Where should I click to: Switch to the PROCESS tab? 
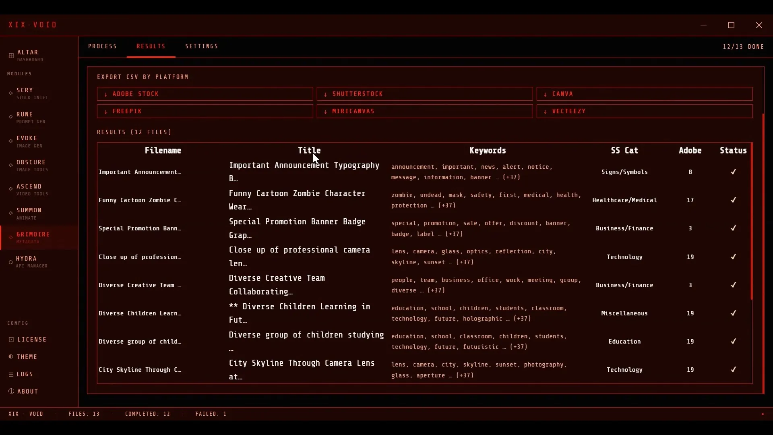[103, 46]
